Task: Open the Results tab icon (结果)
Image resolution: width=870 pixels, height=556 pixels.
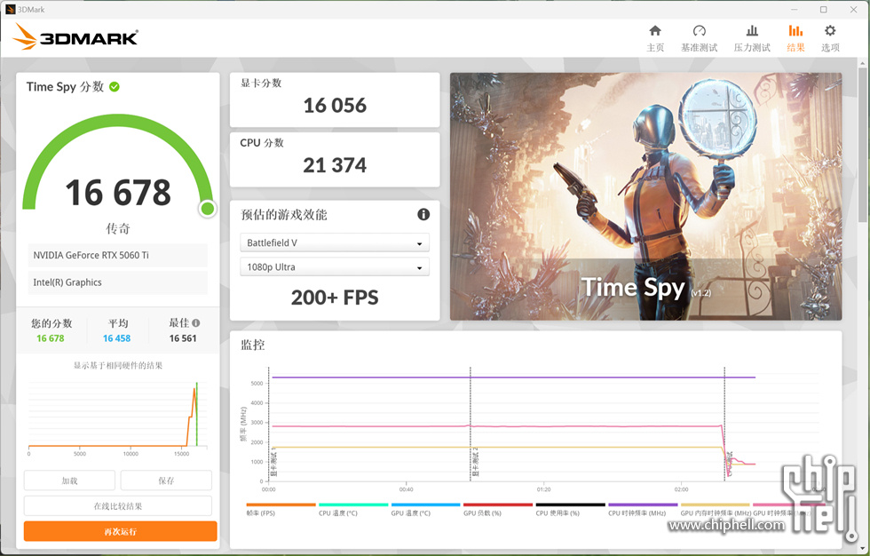Action: tap(795, 31)
